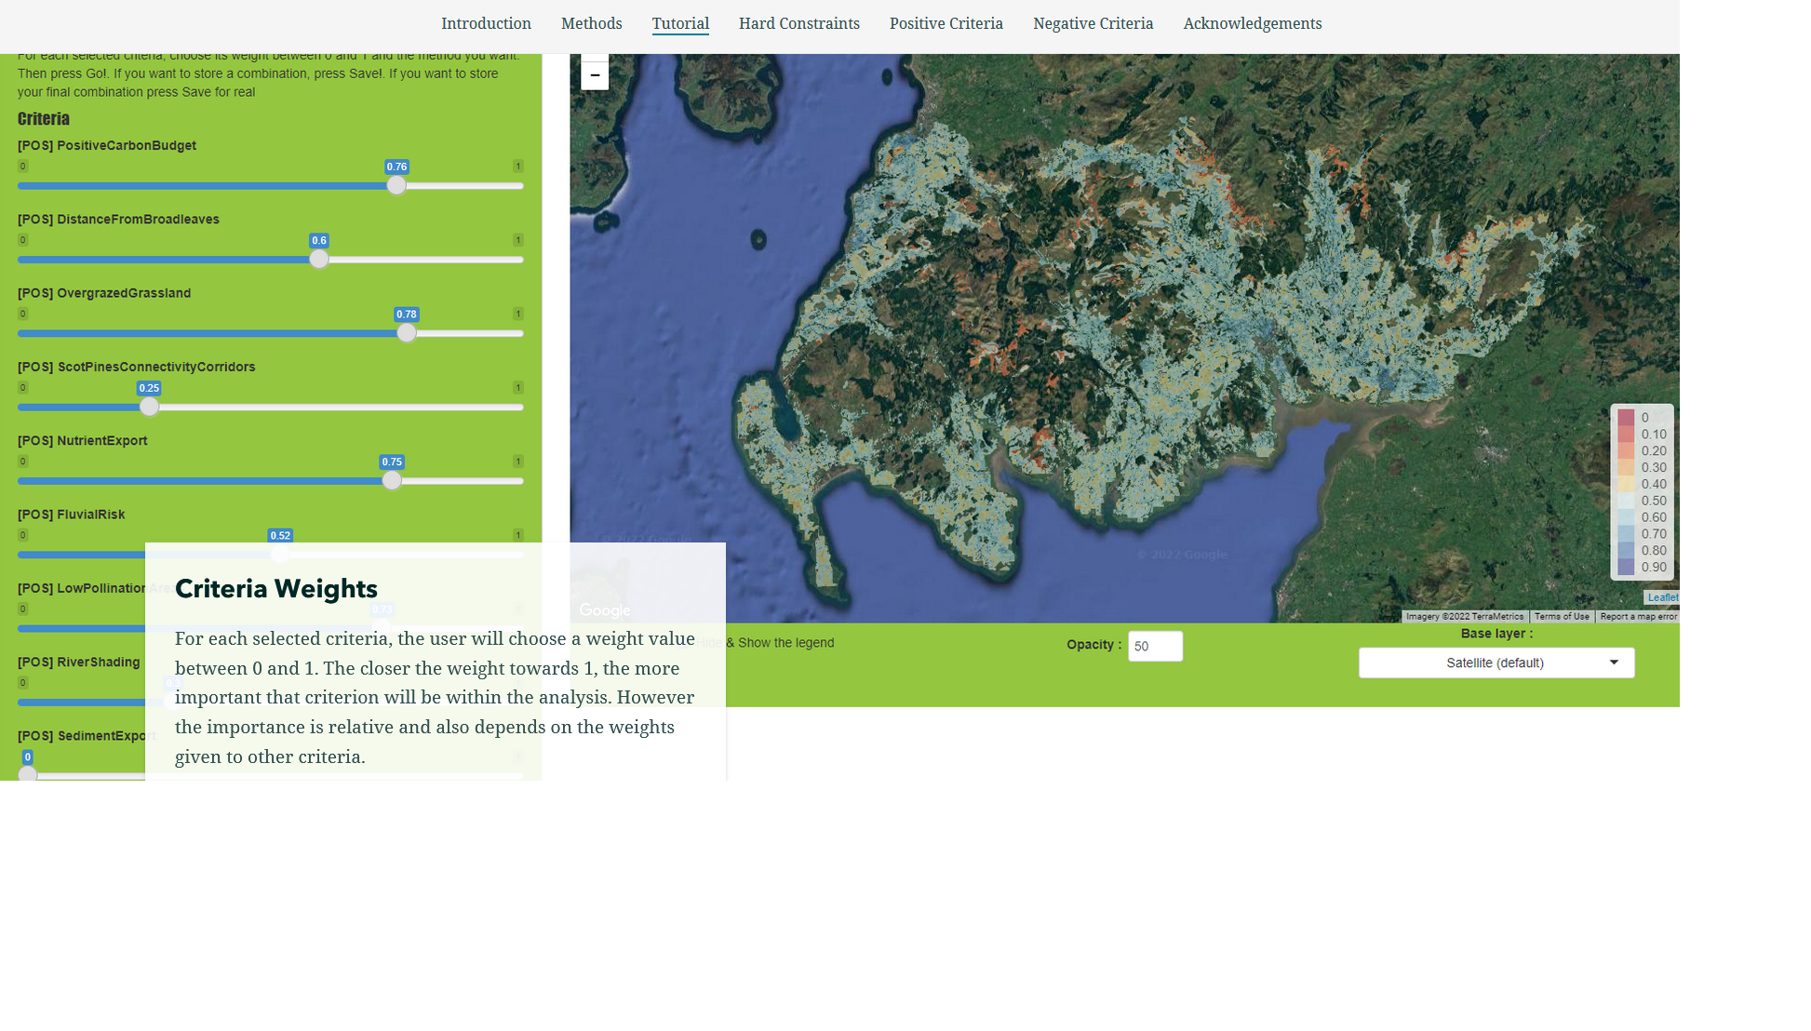Open the Terms of Use link

coord(1561,616)
